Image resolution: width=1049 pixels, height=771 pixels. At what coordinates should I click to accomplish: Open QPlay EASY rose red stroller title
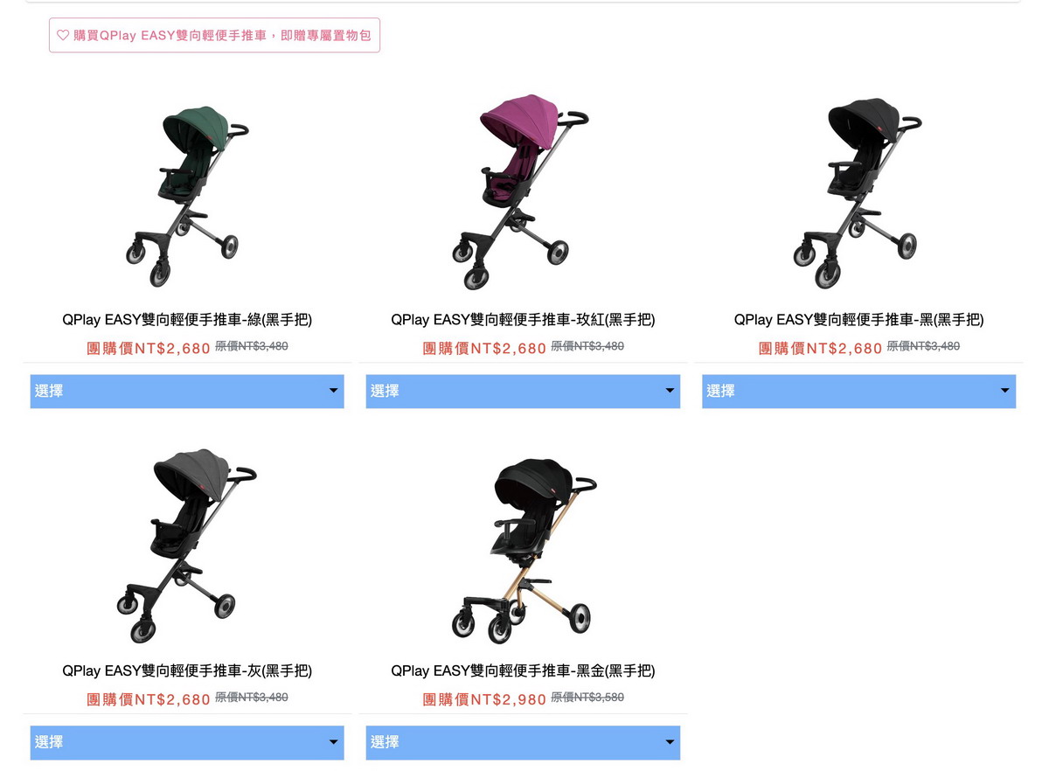523,320
